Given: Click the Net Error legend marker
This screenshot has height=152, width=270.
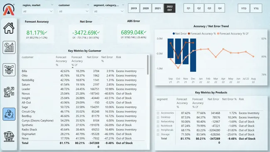Looking at the screenshot, I should [x=174, y=34].
